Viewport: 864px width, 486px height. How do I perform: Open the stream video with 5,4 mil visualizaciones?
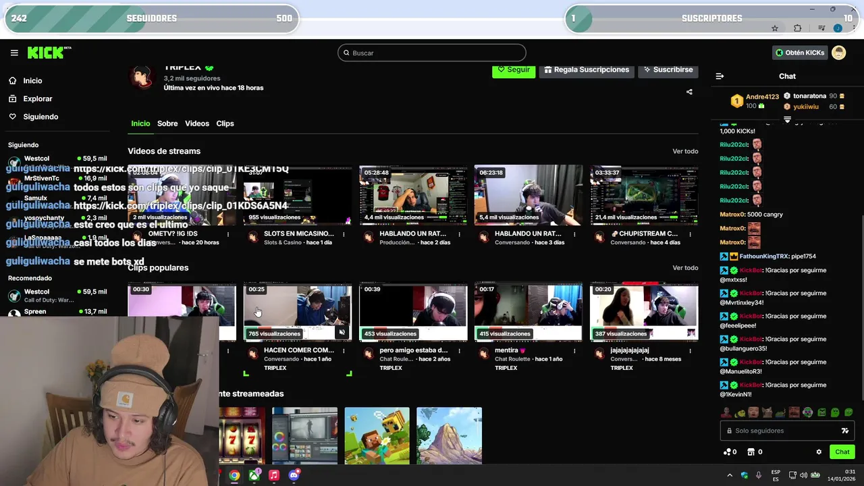tap(529, 195)
